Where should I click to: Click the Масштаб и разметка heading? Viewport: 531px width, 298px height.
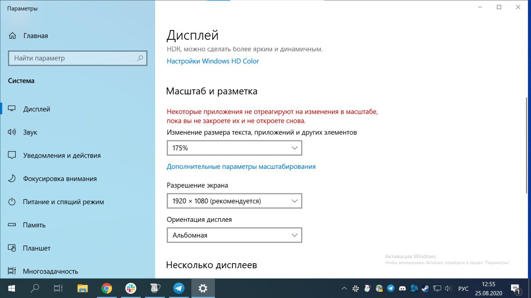tap(212, 91)
